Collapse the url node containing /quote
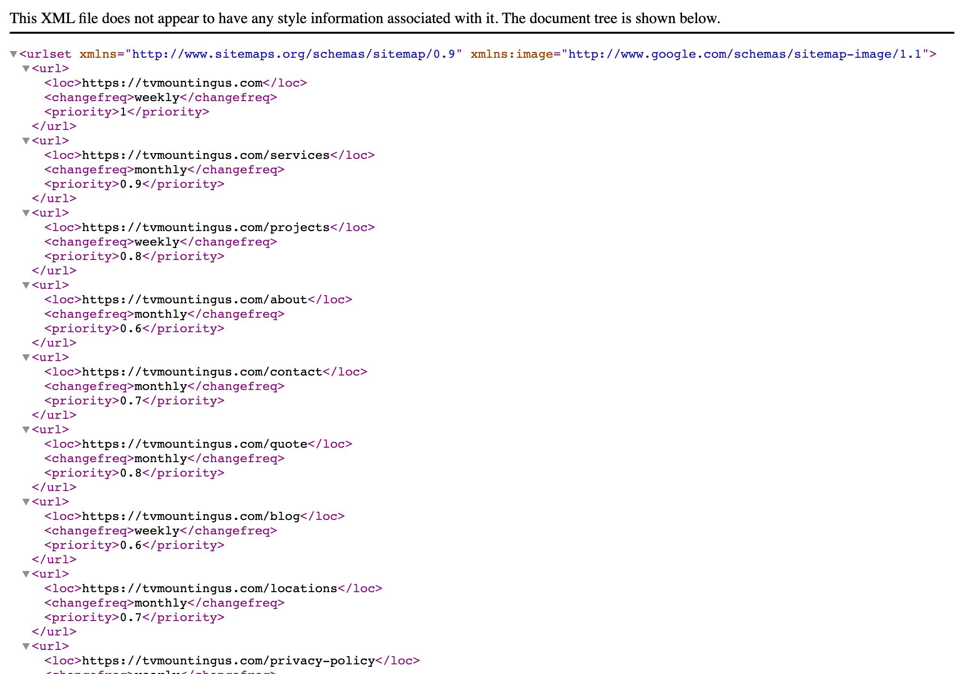Viewport: 964px width, 674px height. coord(26,430)
